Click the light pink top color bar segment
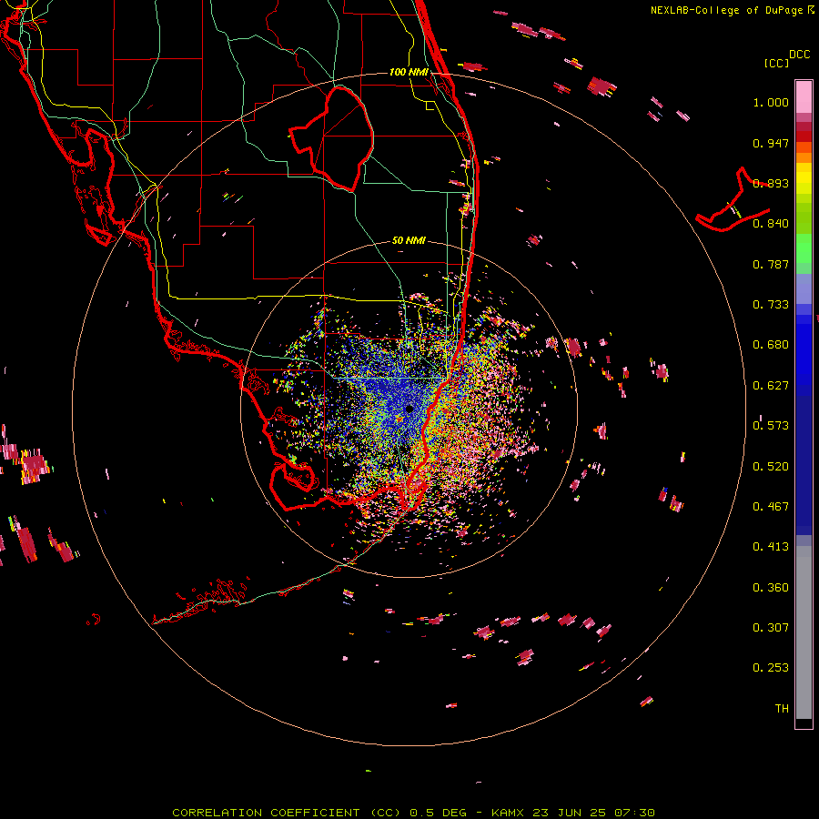This screenshot has height=819, width=819. click(804, 96)
